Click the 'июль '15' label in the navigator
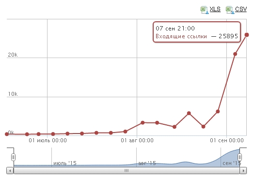Viewport: 254px width, 179px height. tap(65, 163)
